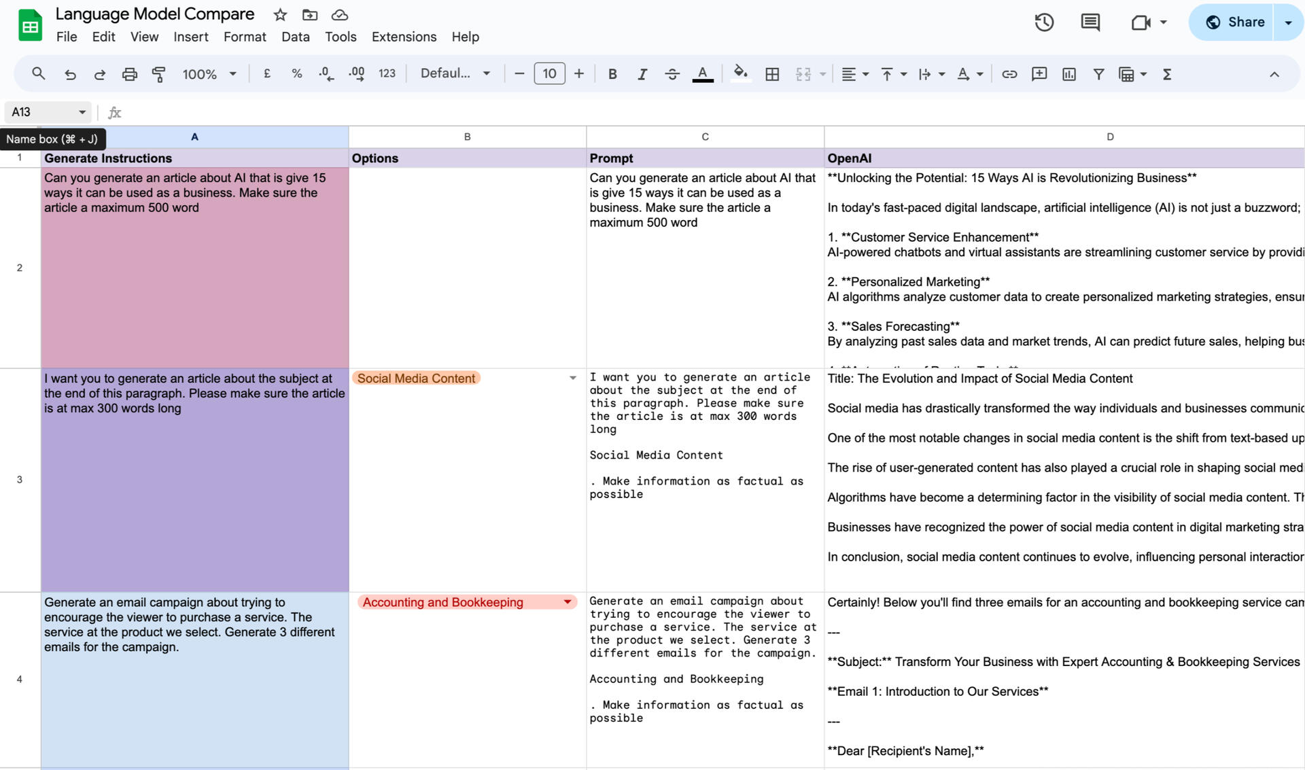Open the Insert menu
The image size is (1305, 770).
click(191, 37)
